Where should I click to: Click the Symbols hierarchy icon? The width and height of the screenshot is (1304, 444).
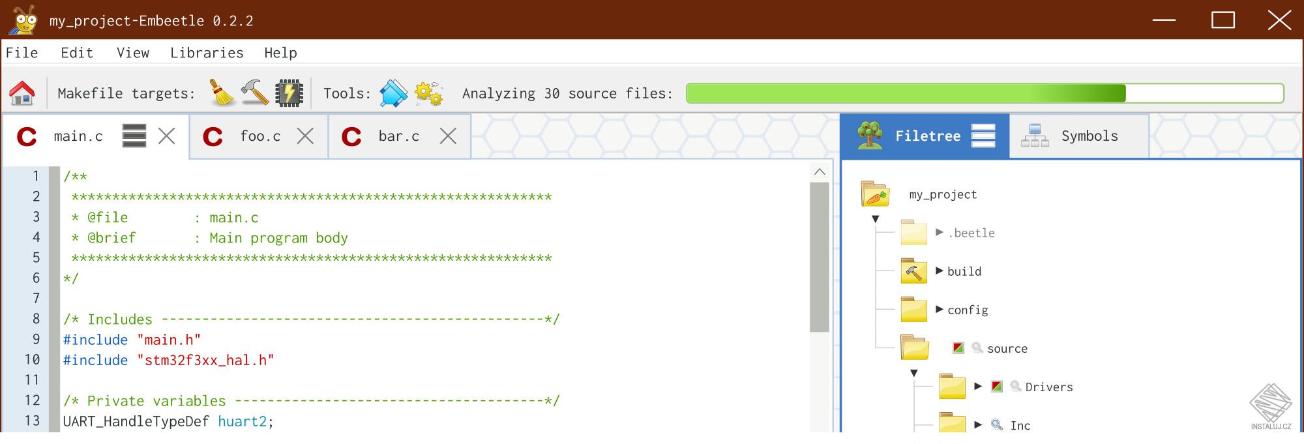point(1035,136)
